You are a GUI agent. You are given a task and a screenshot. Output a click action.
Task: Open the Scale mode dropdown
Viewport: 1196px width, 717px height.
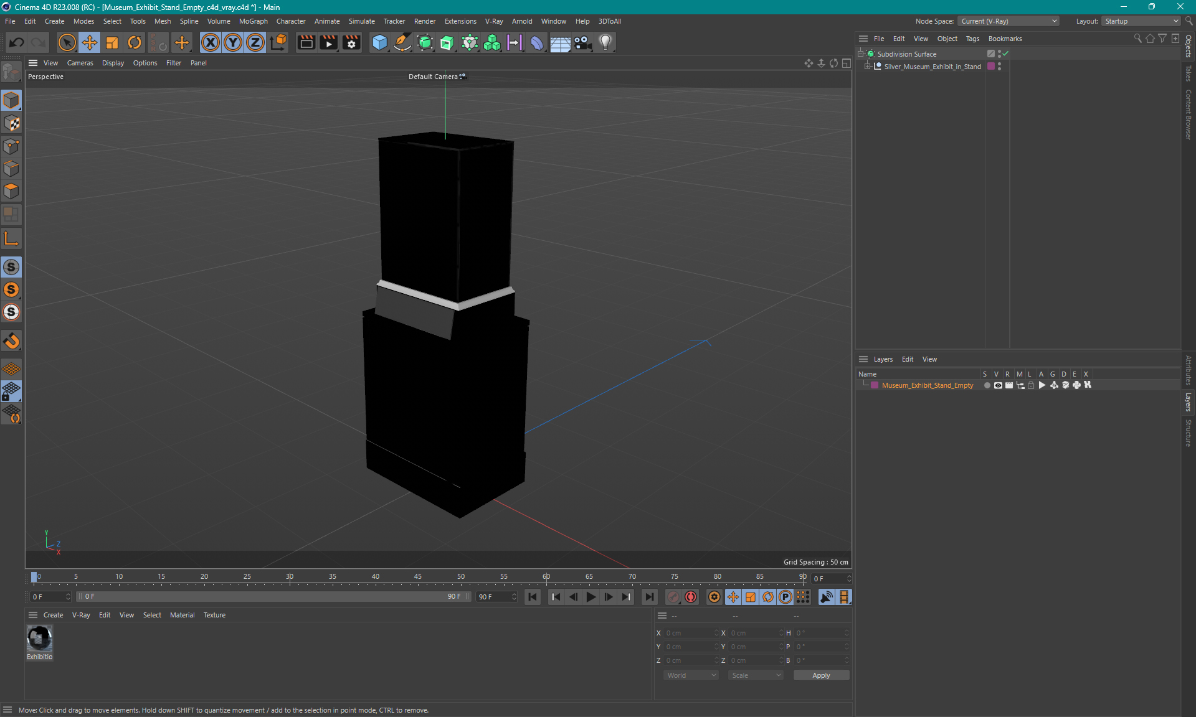tap(756, 675)
